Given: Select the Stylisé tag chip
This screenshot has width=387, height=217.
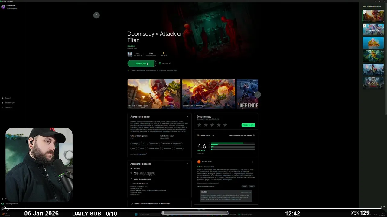Looking at the screenshot, I should click(x=142, y=148).
